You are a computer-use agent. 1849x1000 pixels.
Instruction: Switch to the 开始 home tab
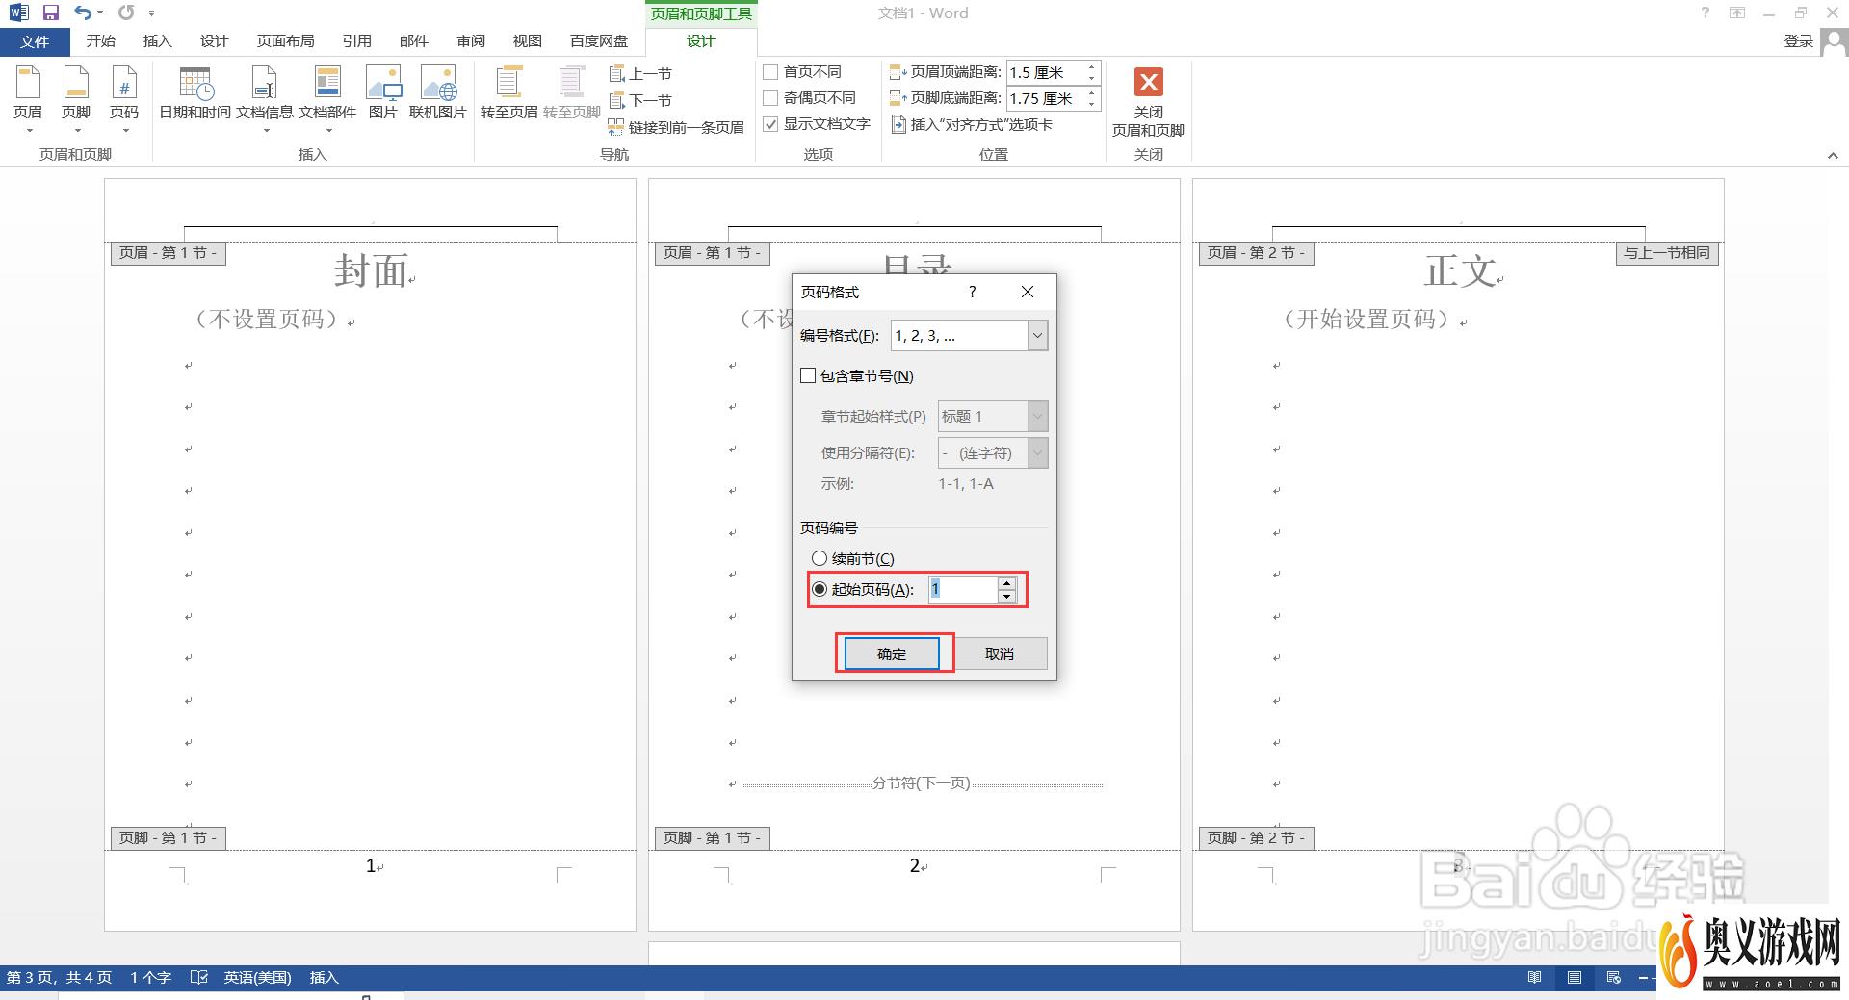click(100, 41)
